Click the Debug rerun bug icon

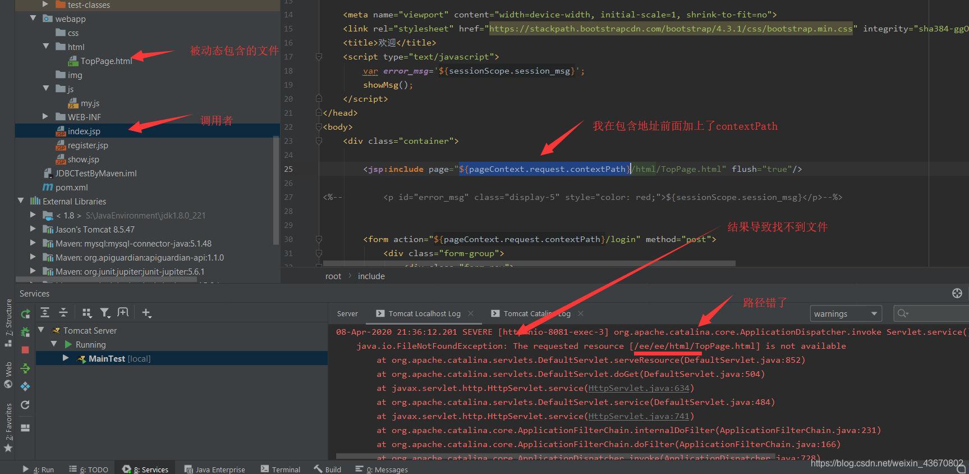coord(25,332)
